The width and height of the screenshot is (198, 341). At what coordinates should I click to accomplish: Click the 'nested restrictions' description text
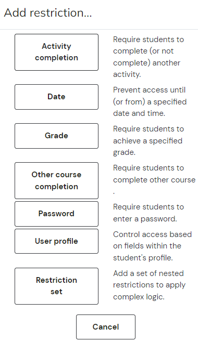click(149, 279)
